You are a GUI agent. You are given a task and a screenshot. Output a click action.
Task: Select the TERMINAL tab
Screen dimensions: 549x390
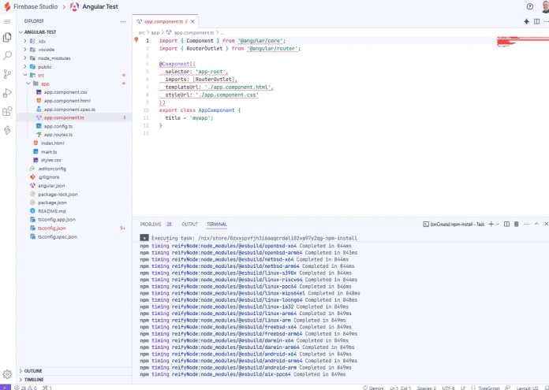217,225
